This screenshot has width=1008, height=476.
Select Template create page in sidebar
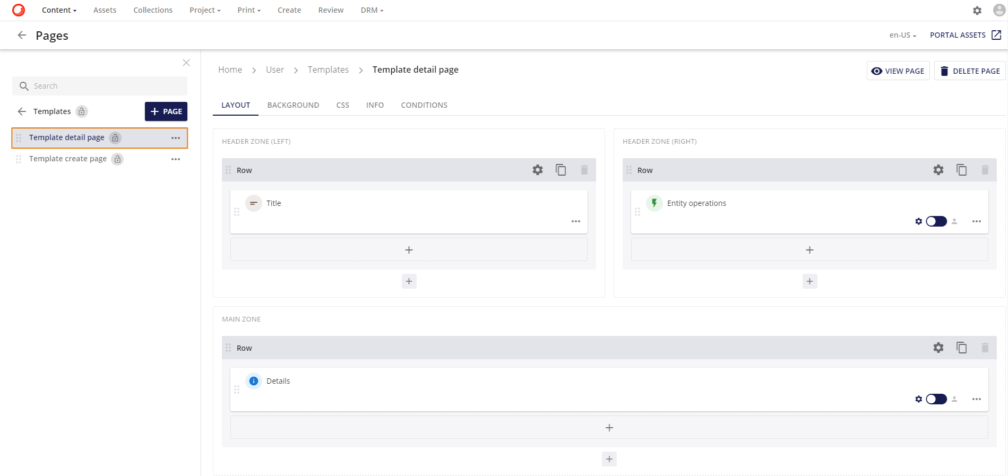click(x=68, y=159)
